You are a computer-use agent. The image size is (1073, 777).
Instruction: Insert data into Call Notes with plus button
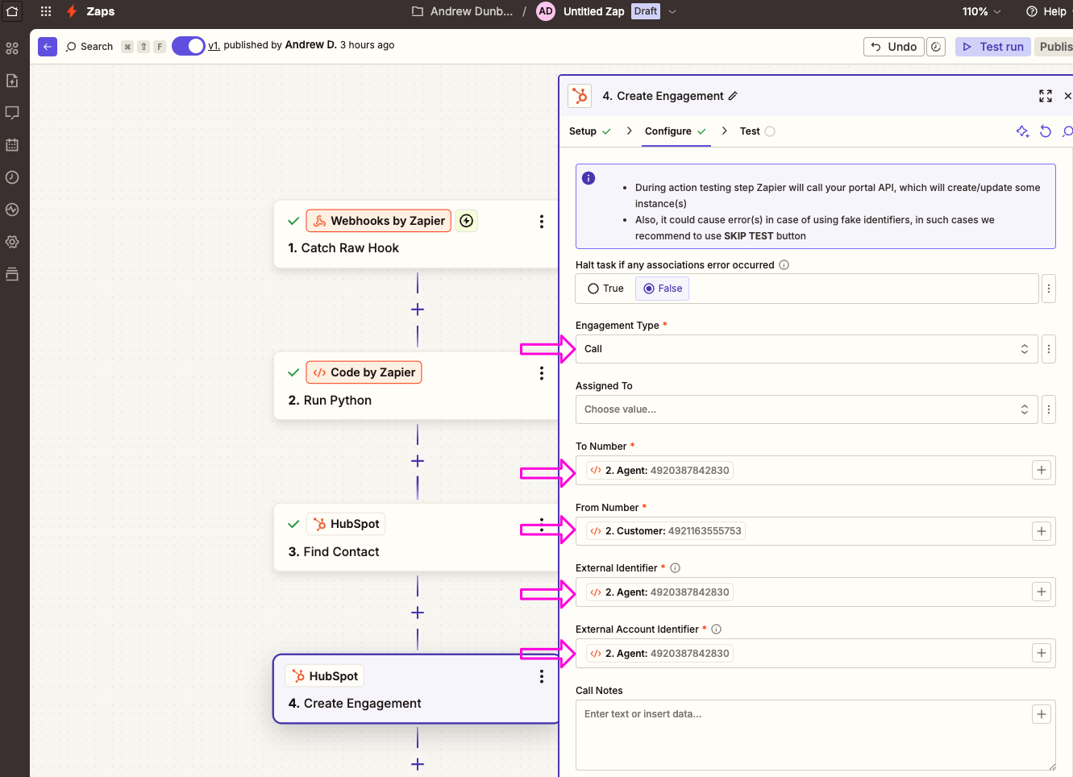click(1042, 714)
